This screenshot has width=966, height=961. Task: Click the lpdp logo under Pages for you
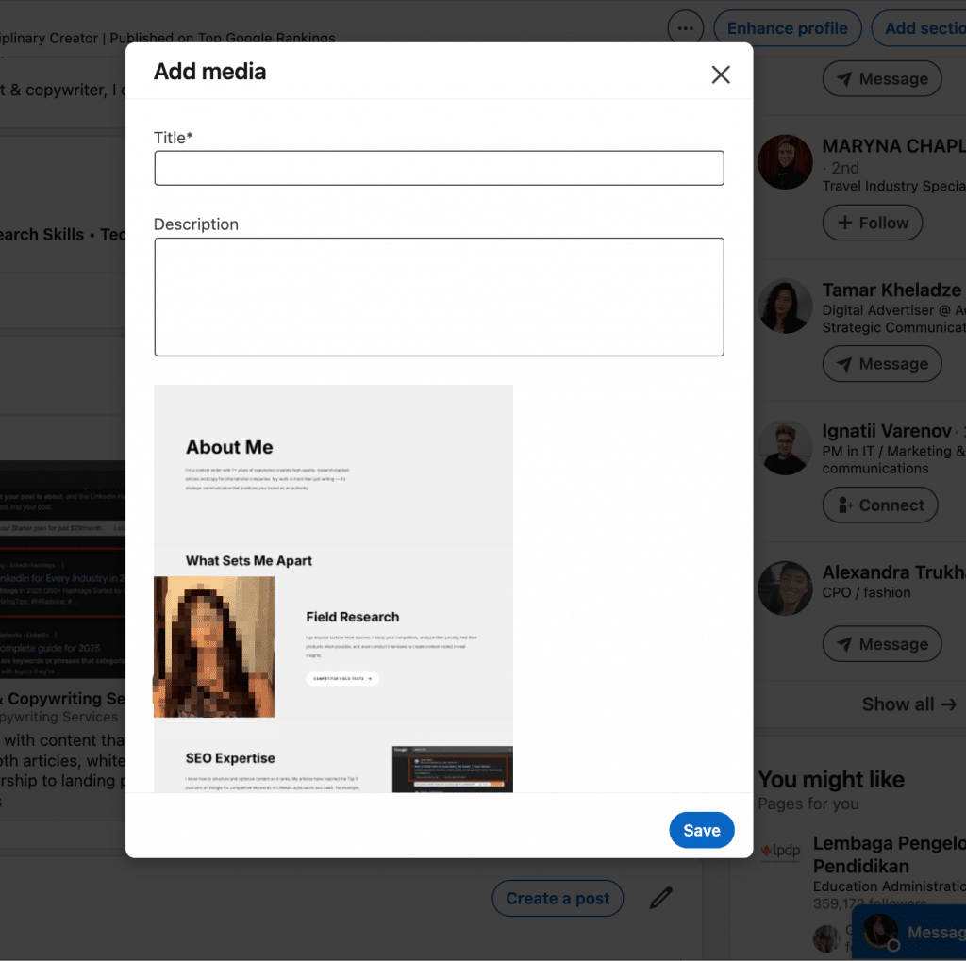[780, 850]
